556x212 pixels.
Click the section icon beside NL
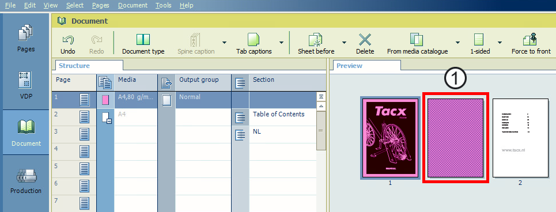click(x=240, y=135)
